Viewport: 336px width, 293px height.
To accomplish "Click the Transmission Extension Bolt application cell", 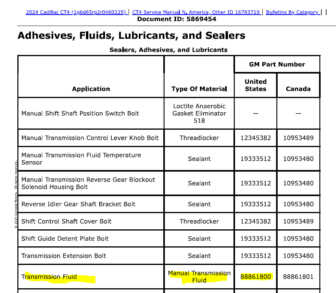I will click(63, 256).
